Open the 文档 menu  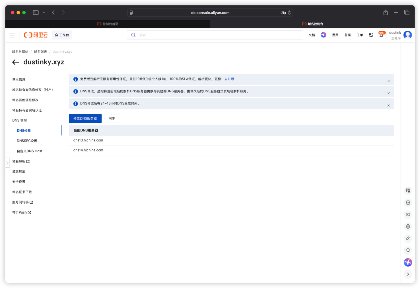coord(312,35)
